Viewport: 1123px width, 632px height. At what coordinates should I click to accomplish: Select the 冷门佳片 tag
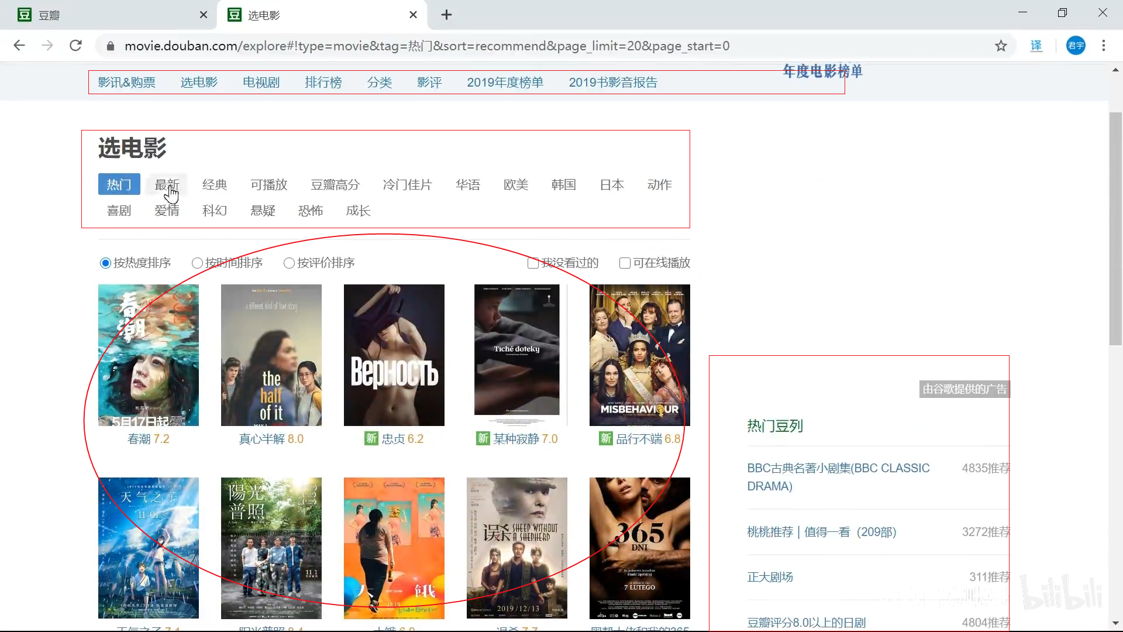point(407,184)
